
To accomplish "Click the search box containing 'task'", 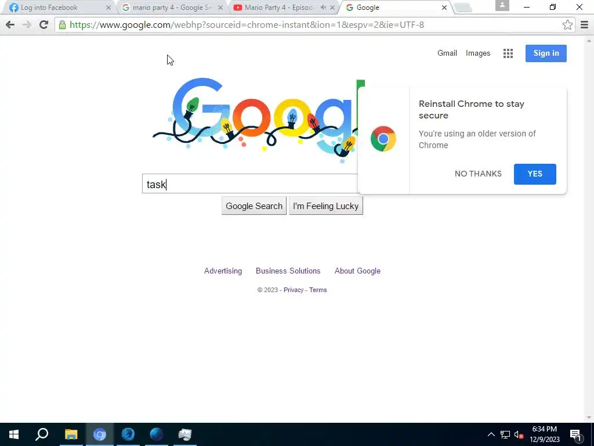I will [x=250, y=184].
